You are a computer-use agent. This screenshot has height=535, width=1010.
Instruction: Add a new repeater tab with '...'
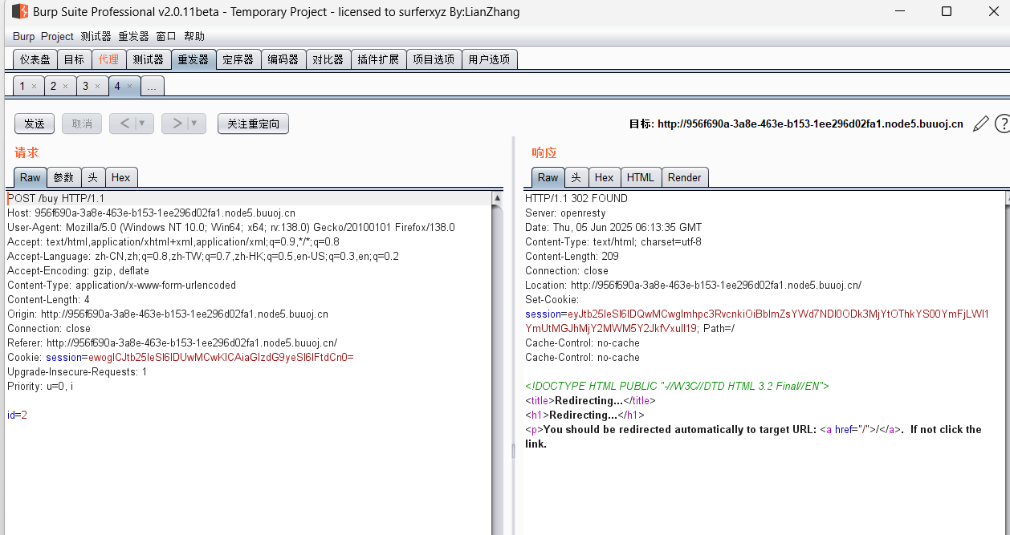(152, 87)
